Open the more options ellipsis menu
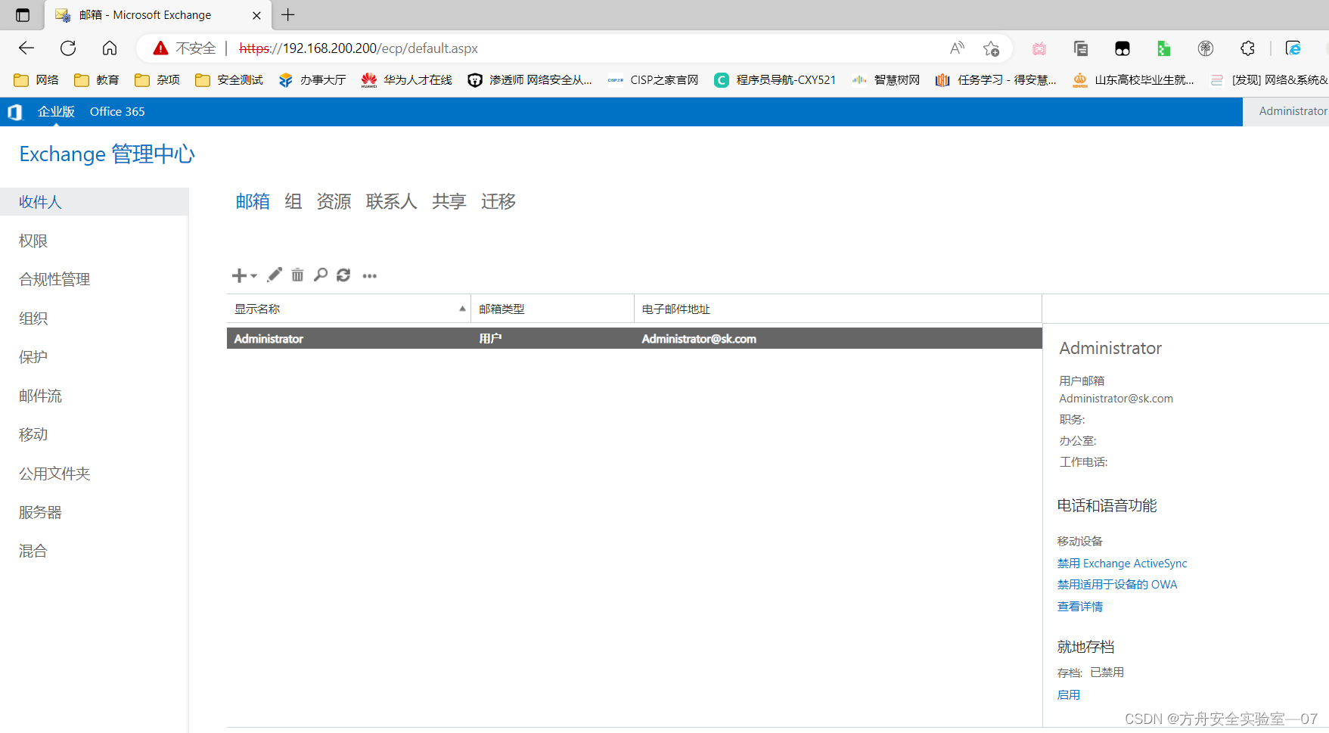The width and height of the screenshot is (1329, 733). [x=369, y=276]
